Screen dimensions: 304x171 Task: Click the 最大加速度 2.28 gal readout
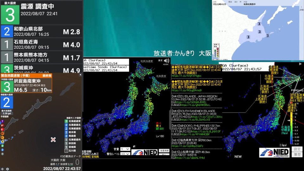click(7, 112)
